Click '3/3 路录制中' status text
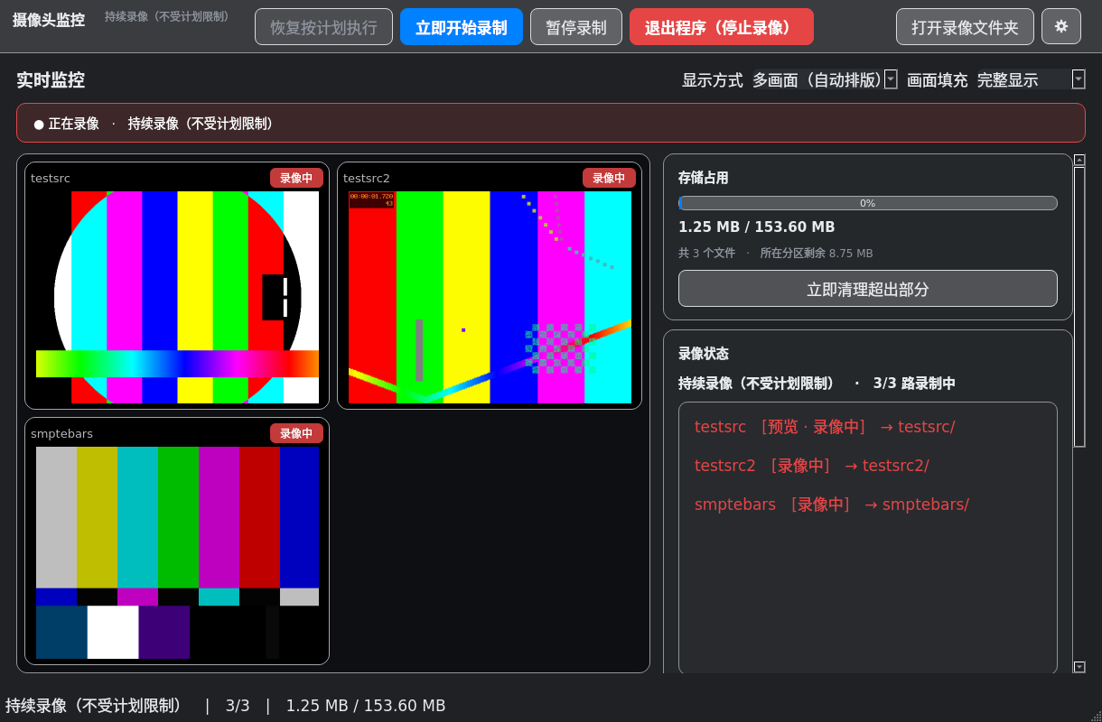 click(x=914, y=384)
